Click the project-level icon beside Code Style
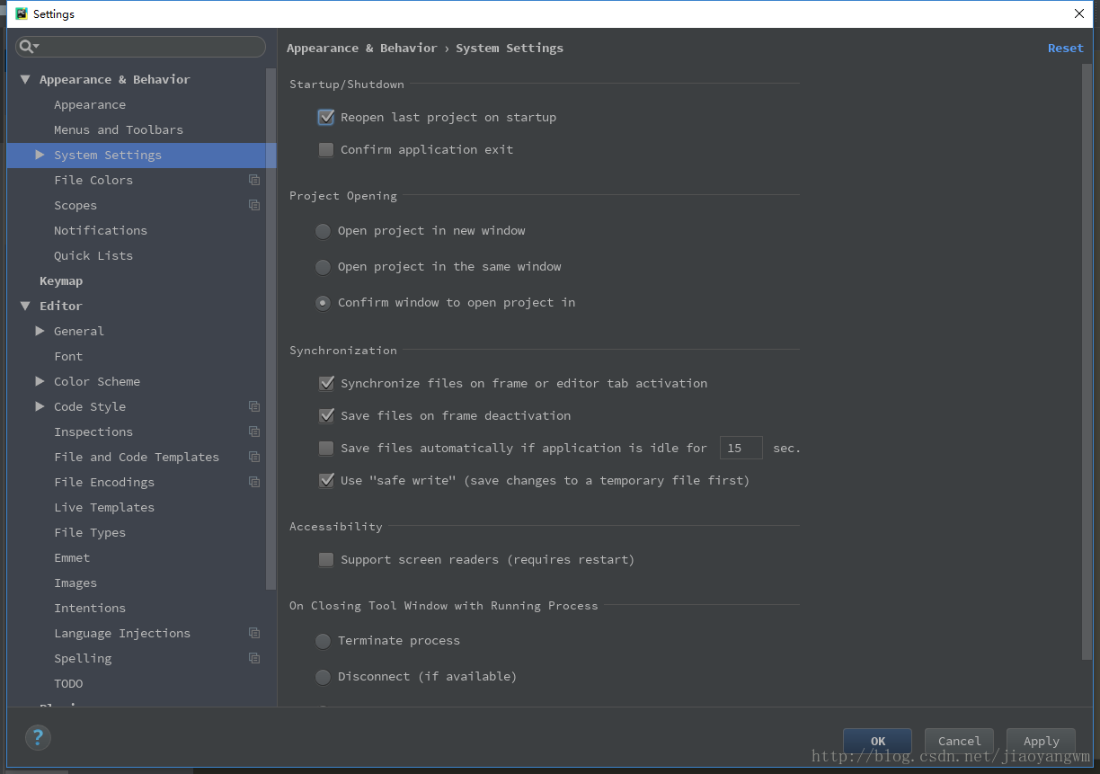Image resolution: width=1100 pixels, height=774 pixels. click(x=254, y=406)
